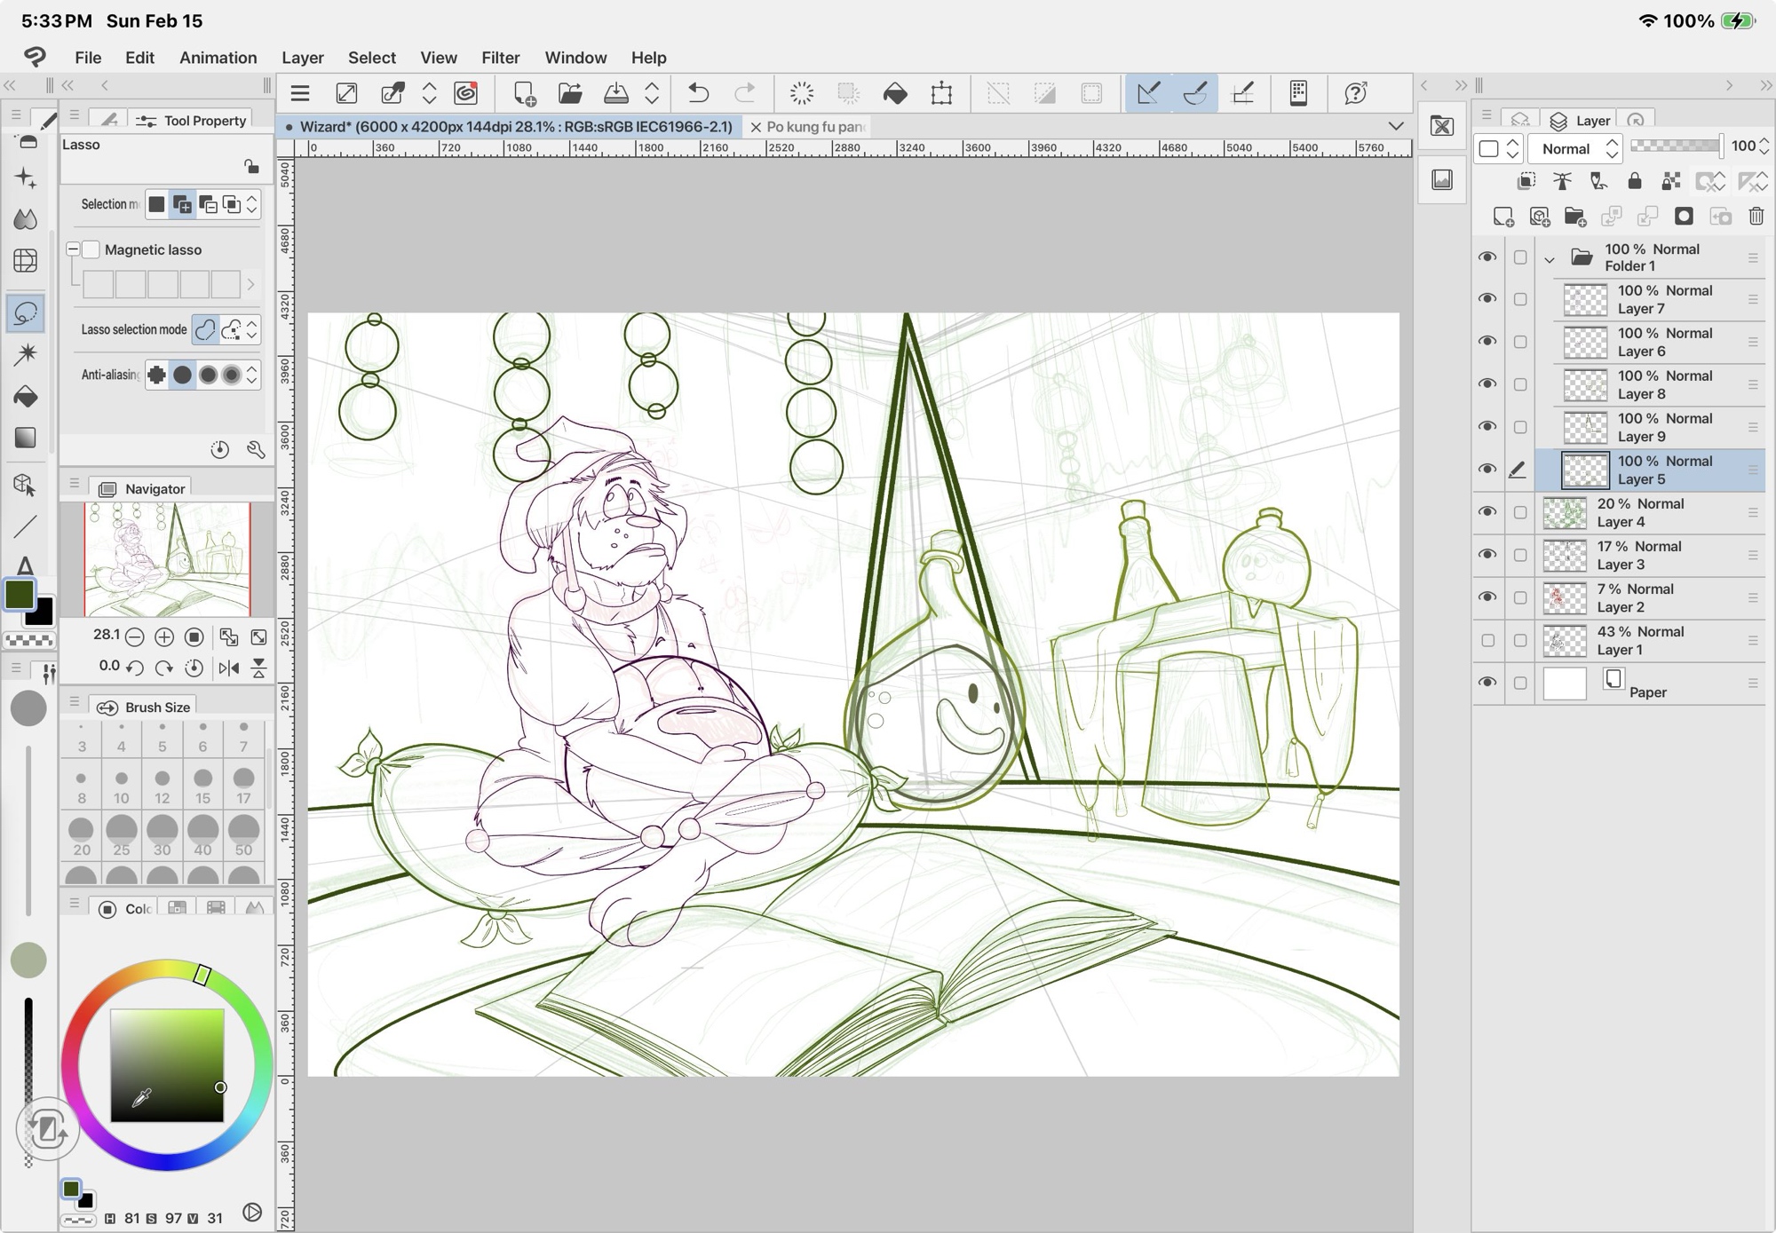
Task: Click the Delete layer trash icon
Action: point(1756,217)
